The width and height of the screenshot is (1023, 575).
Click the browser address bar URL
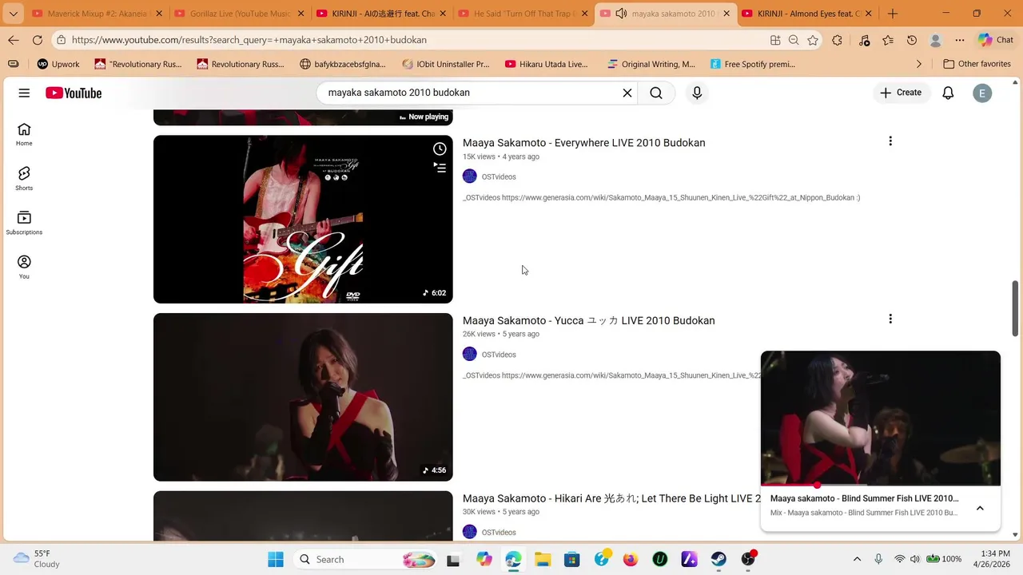(x=249, y=40)
